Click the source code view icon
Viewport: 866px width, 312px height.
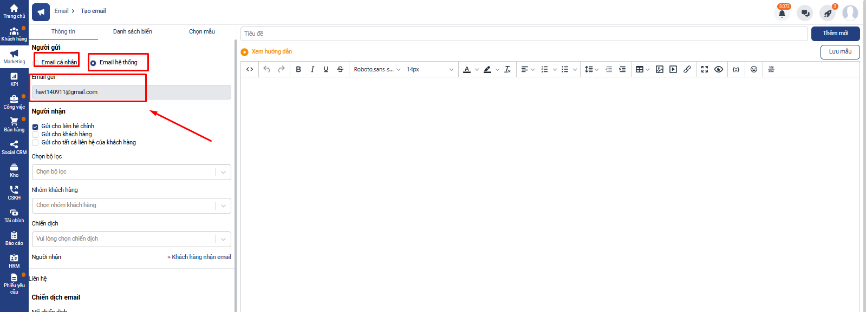point(250,69)
